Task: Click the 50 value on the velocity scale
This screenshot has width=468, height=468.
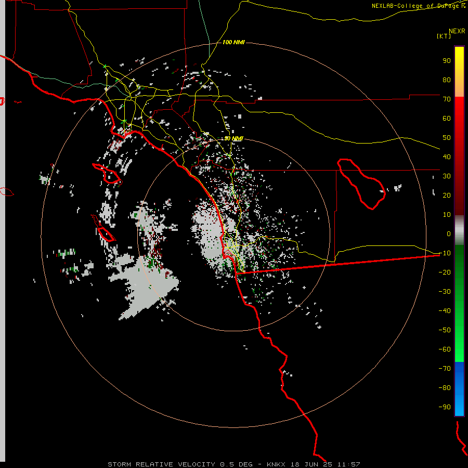Action: coord(447,138)
